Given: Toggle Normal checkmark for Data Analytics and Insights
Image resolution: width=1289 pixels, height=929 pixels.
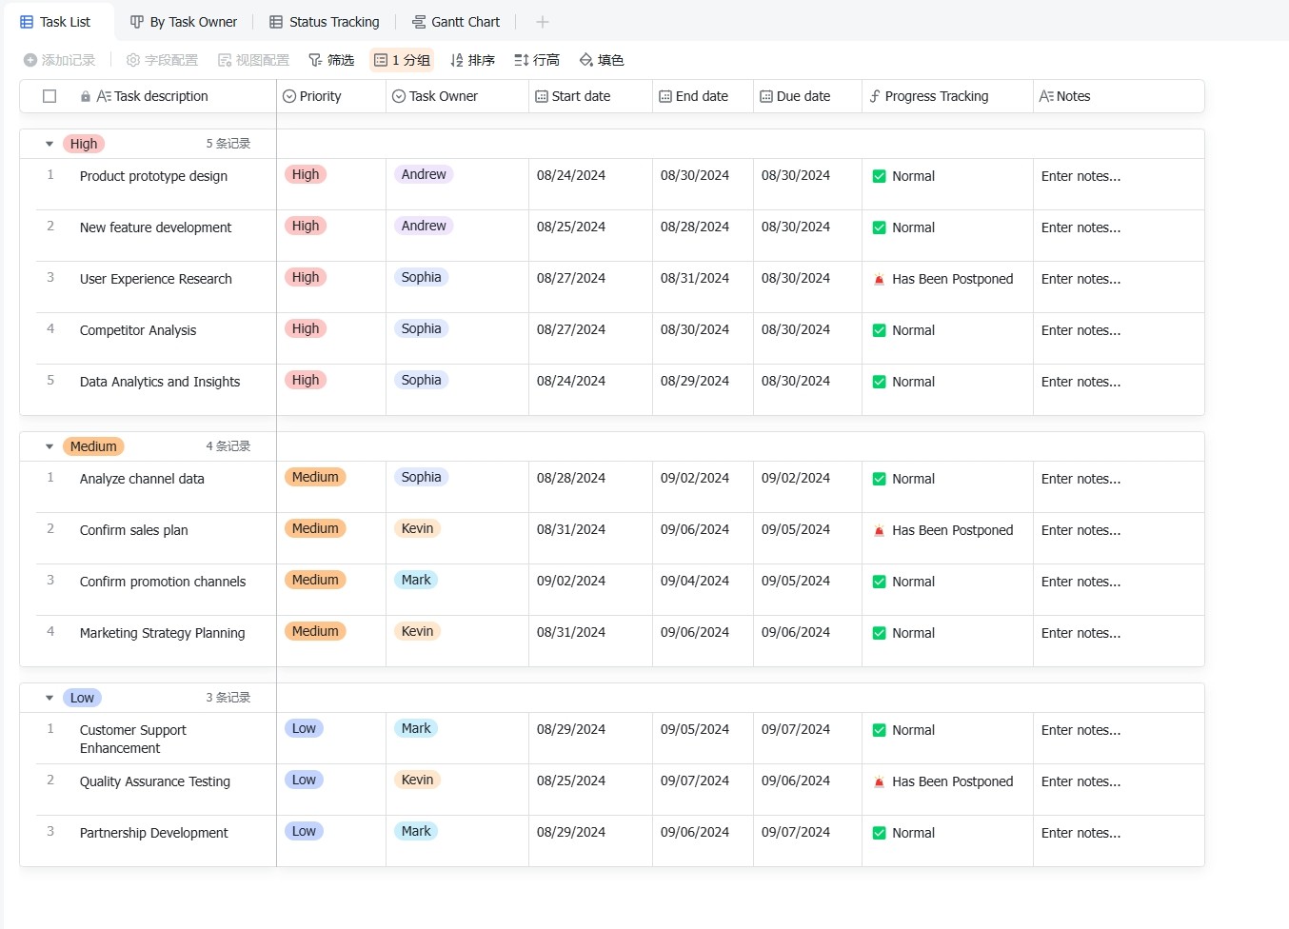Looking at the screenshot, I should 880,382.
